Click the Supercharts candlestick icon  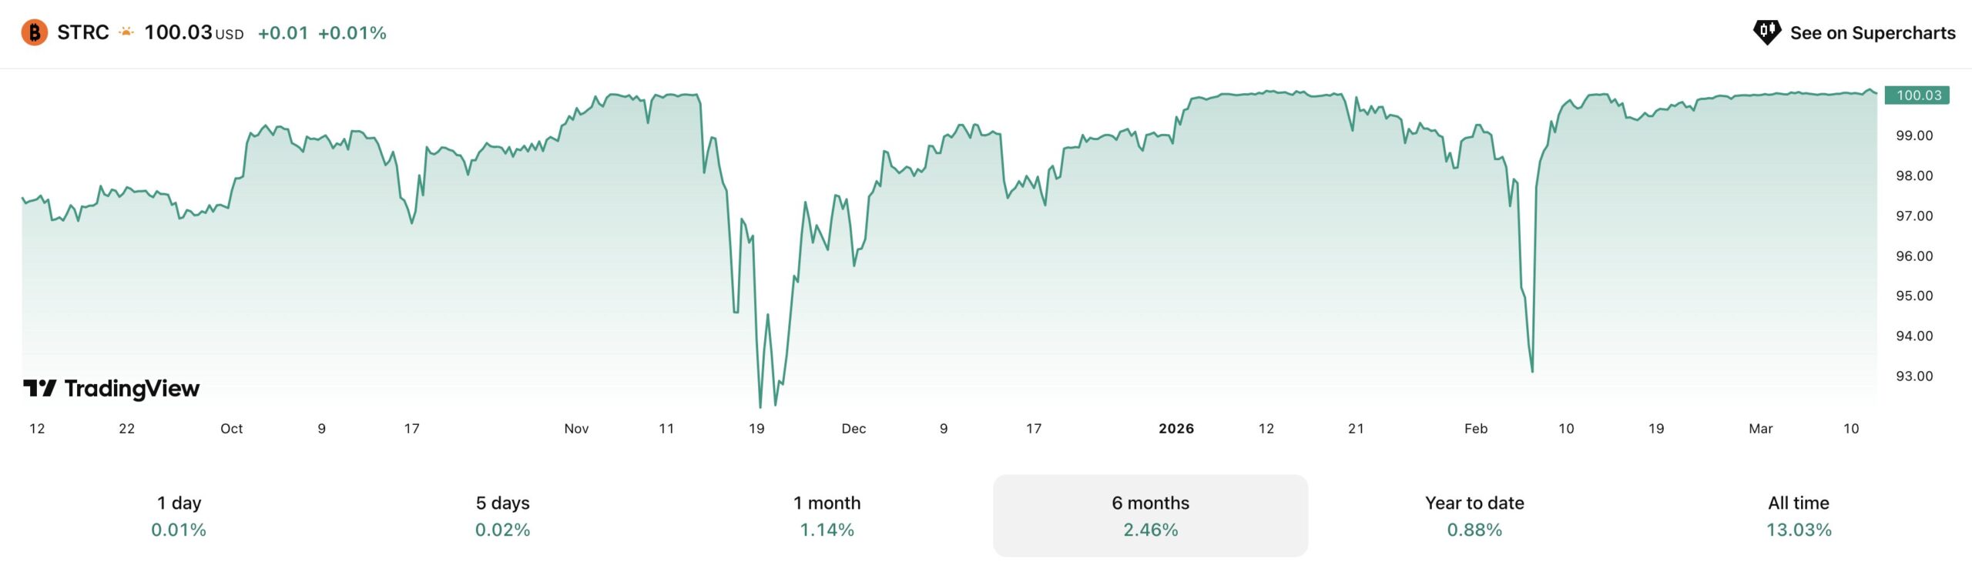coord(1766,32)
